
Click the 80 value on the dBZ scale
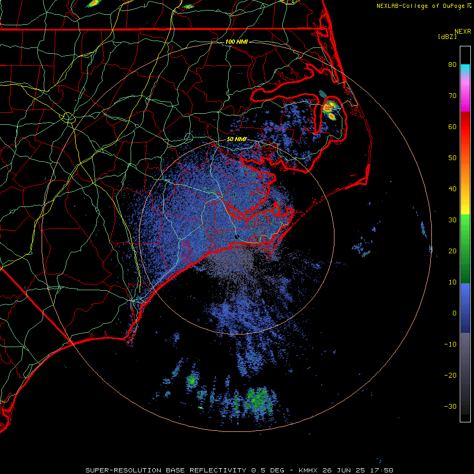click(452, 65)
